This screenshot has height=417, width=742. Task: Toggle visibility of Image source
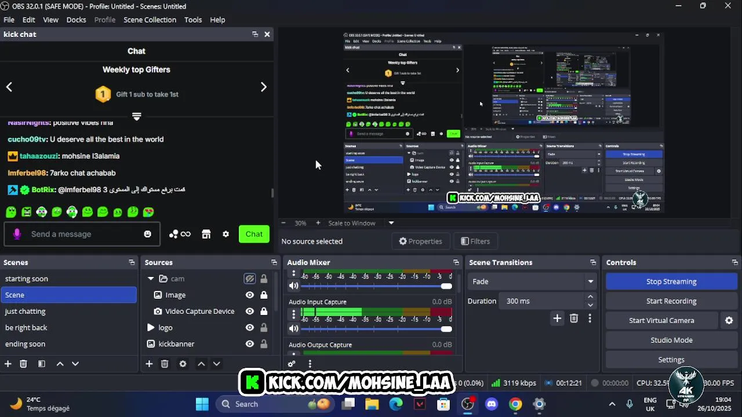pos(250,295)
